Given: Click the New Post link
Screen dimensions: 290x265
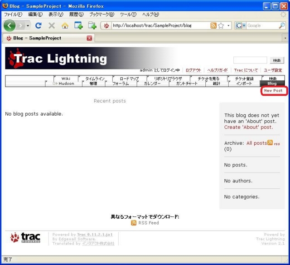Looking at the screenshot, I should click(x=273, y=91).
